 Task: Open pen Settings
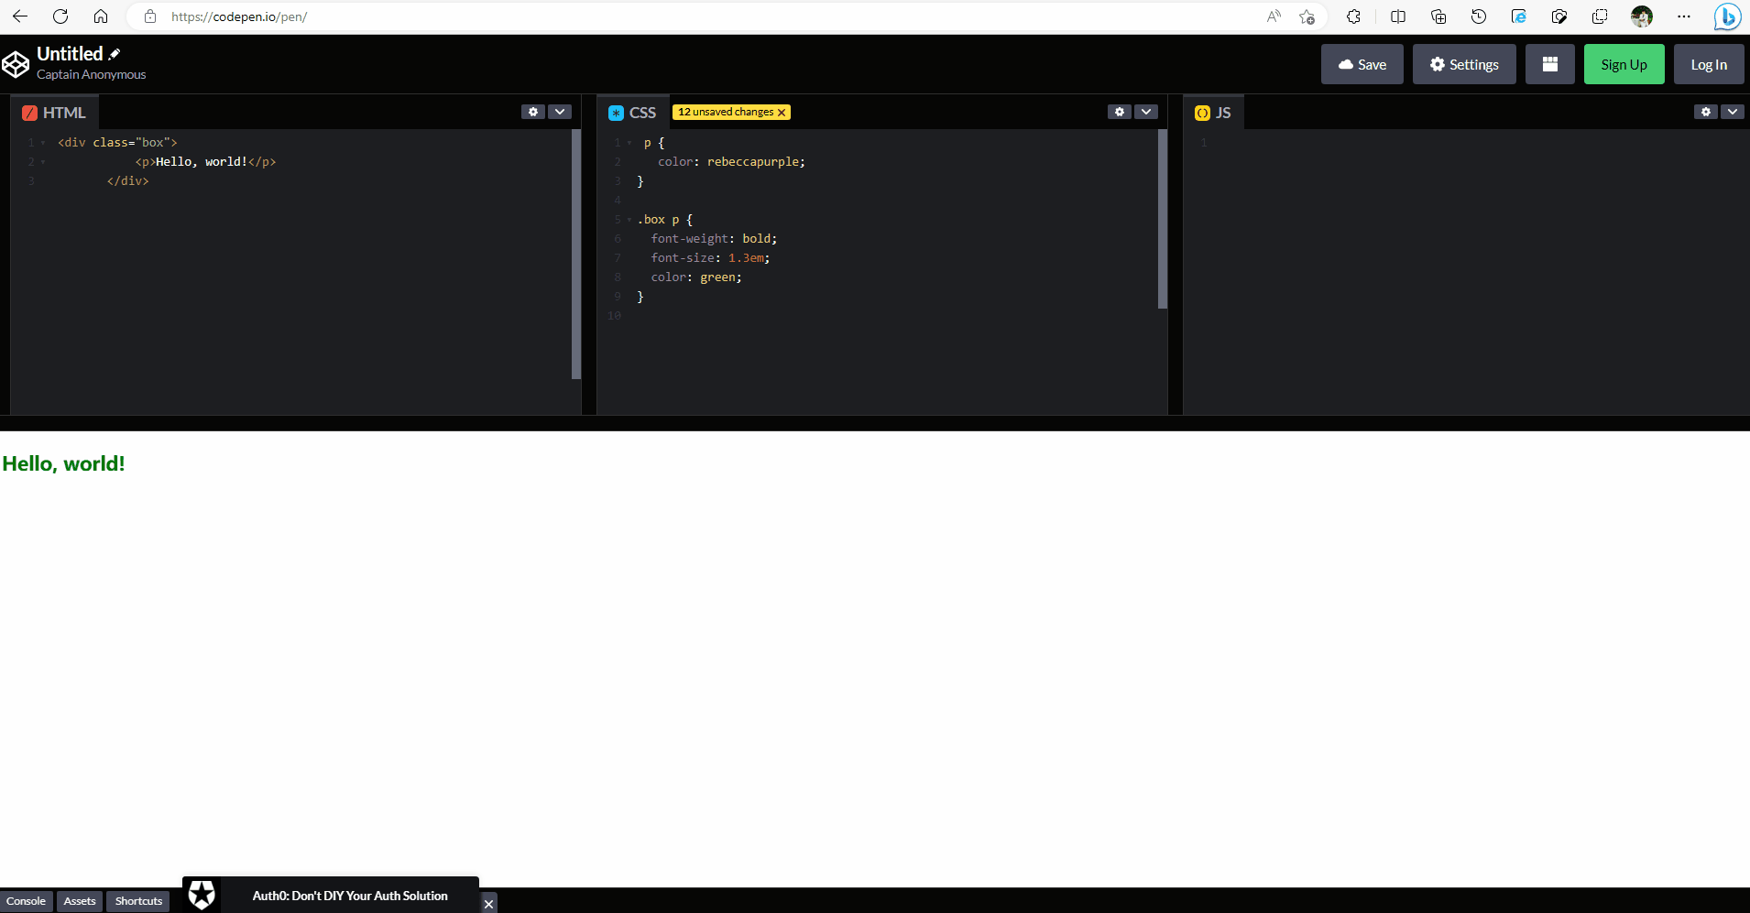pos(1464,64)
